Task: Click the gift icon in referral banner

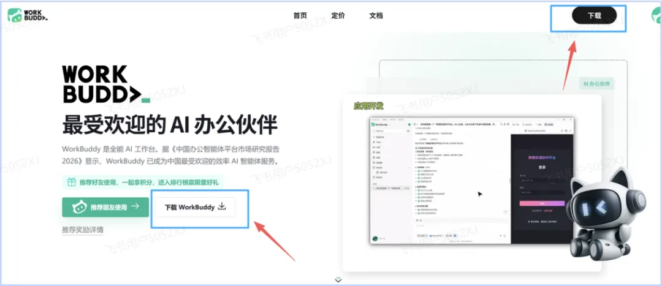Action: pyautogui.click(x=71, y=183)
